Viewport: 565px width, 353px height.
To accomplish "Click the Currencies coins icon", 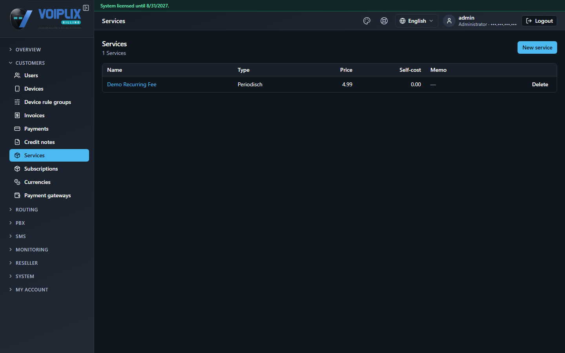I will (17, 182).
